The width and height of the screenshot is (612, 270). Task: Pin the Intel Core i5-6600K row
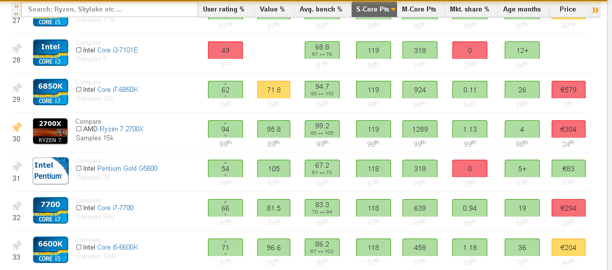(x=17, y=246)
